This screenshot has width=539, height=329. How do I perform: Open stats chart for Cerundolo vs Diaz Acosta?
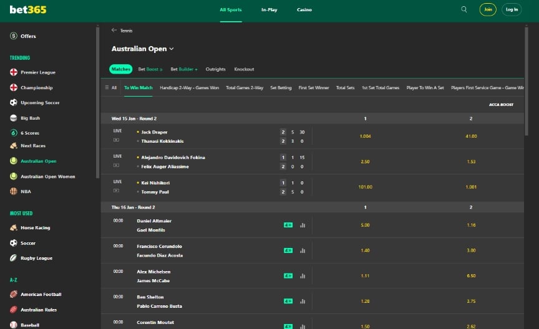[303, 250]
